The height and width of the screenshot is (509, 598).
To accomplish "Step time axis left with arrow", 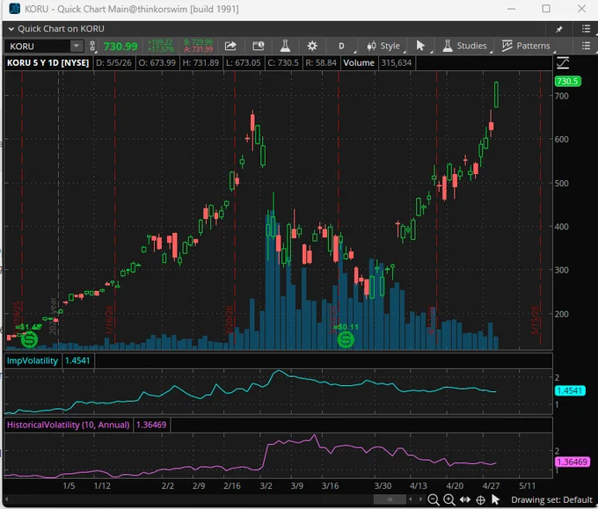I will tap(411, 499).
